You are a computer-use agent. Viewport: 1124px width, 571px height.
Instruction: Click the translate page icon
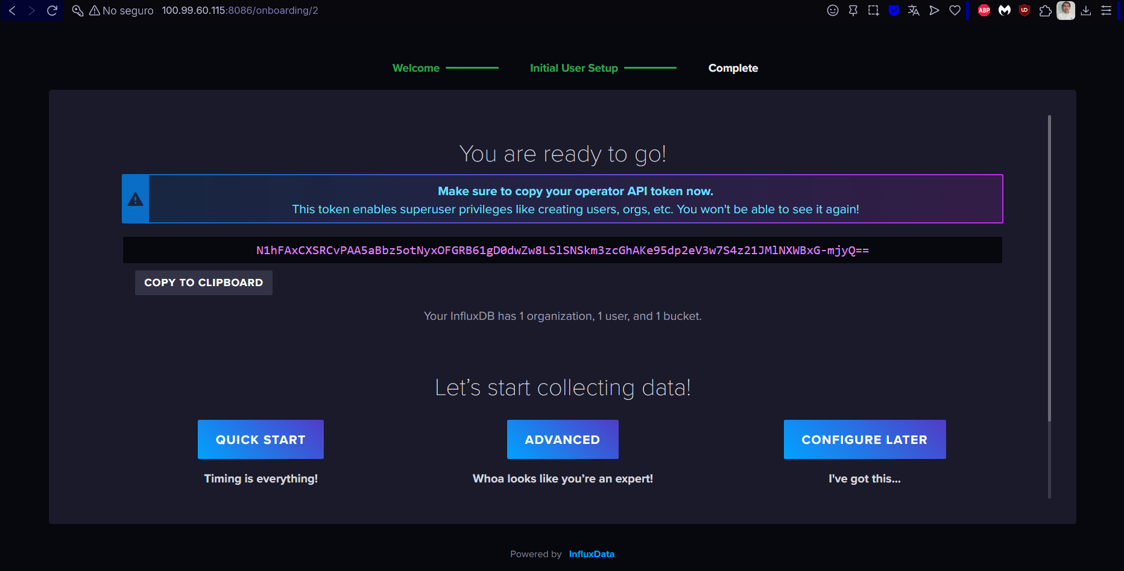tap(914, 10)
